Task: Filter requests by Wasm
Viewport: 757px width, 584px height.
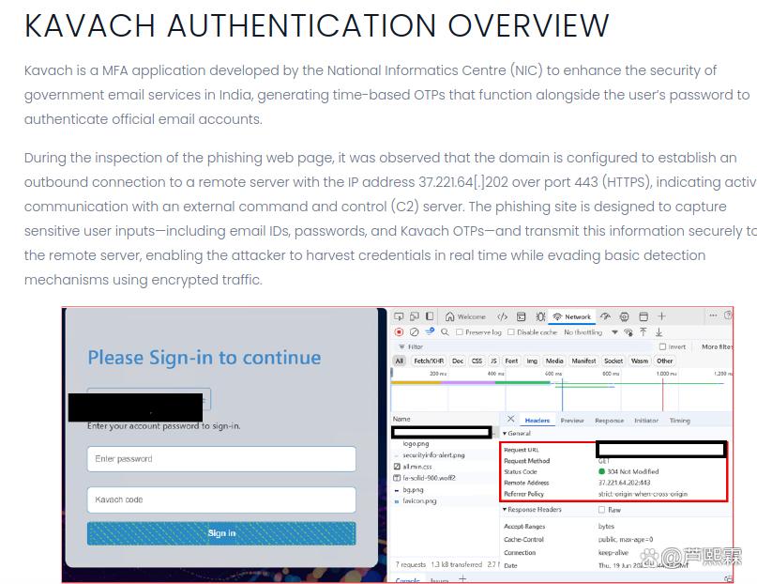Action: tap(640, 361)
